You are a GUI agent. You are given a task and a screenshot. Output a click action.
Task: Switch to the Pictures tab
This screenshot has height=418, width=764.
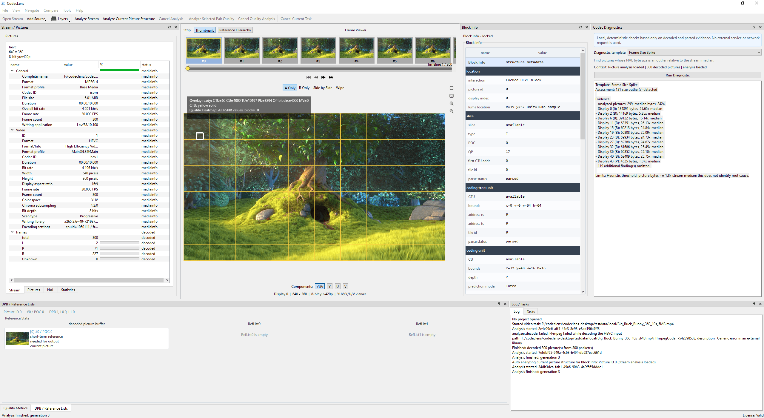click(x=34, y=290)
